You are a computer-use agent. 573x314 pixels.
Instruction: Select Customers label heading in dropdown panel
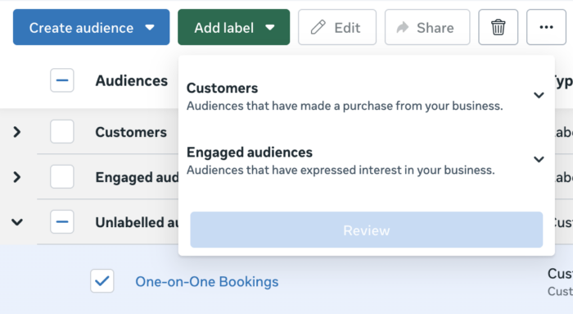point(222,89)
